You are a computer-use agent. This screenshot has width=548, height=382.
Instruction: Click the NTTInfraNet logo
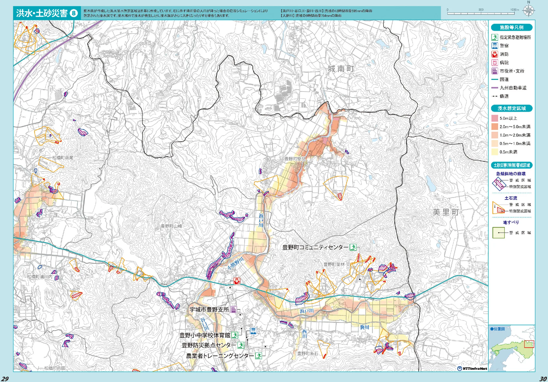pyautogui.click(x=472, y=369)
